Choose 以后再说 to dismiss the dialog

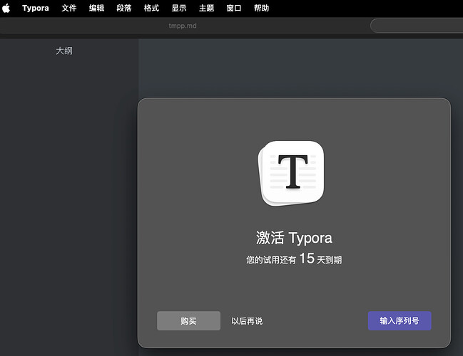(247, 320)
